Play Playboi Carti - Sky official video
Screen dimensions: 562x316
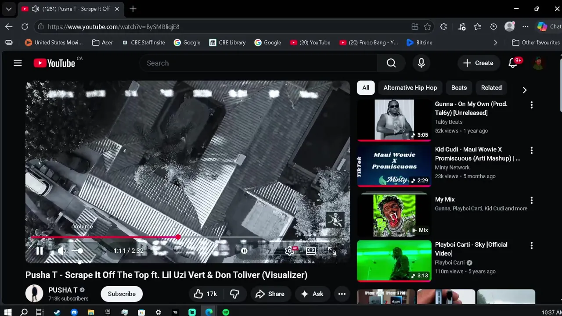(x=394, y=261)
